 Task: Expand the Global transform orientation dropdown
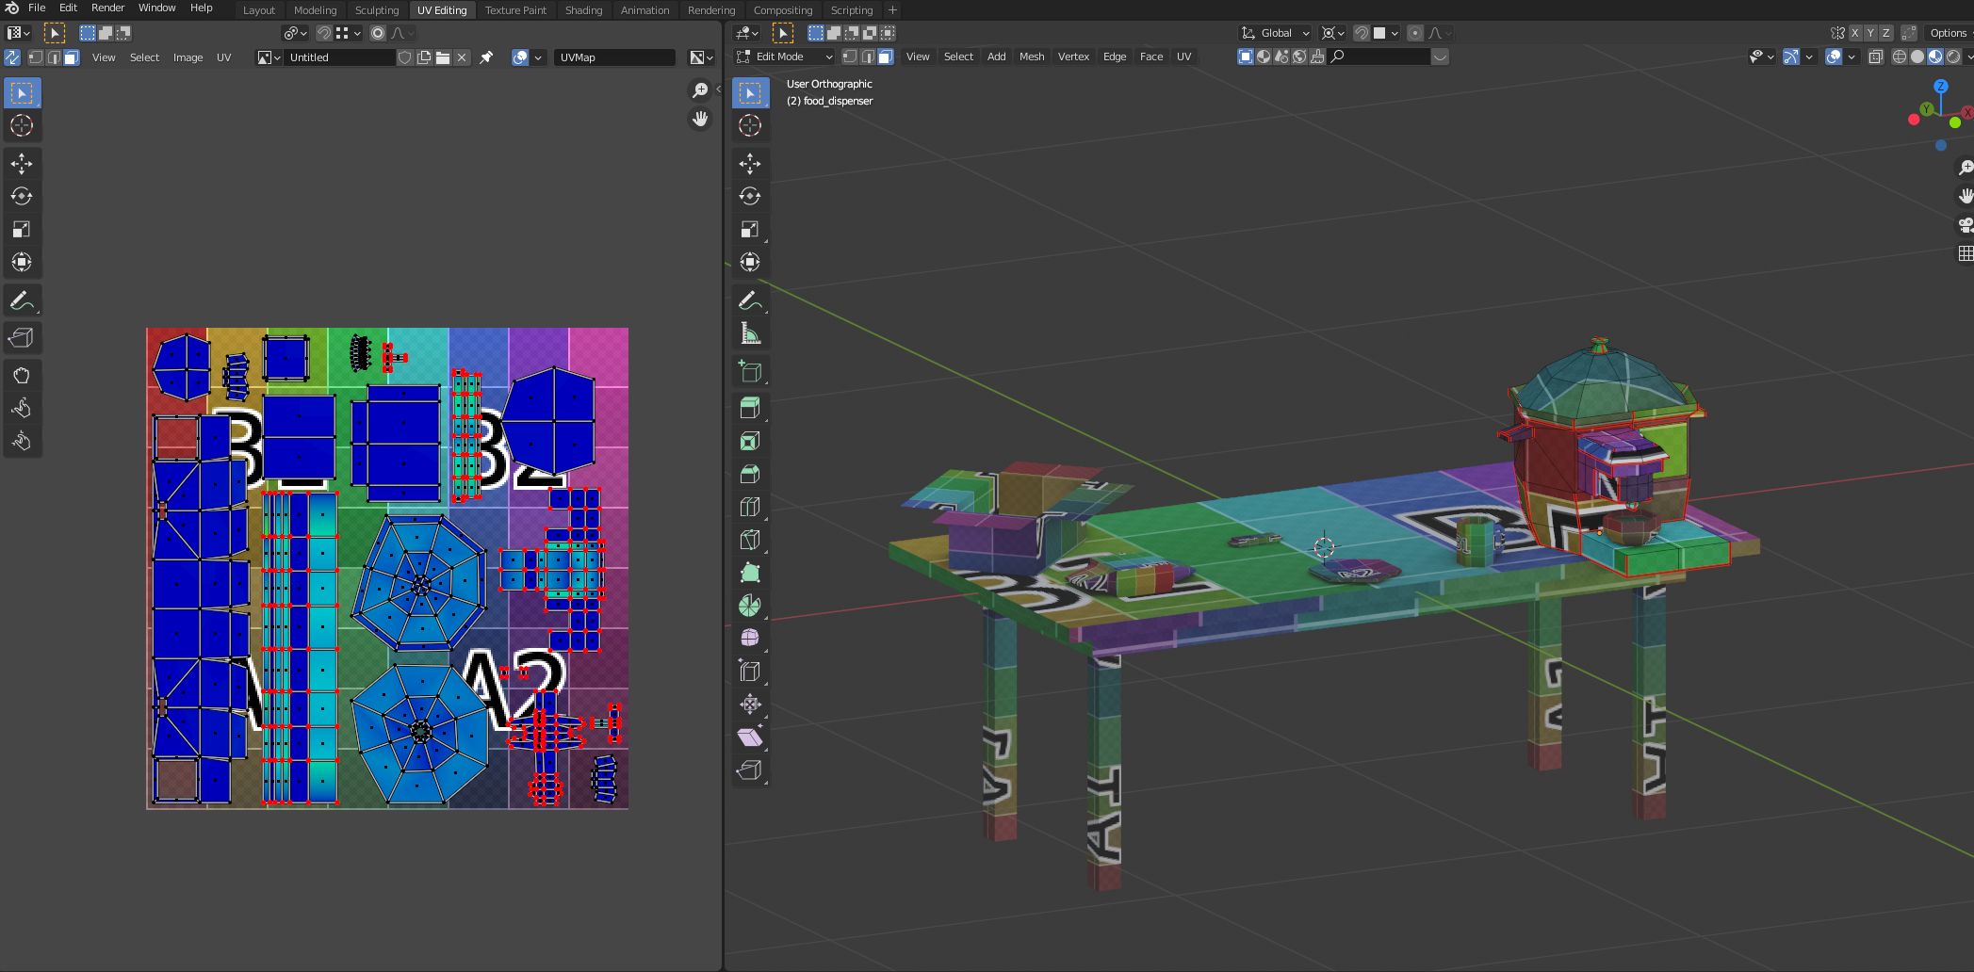pyautogui.click(x=1276, y=33)
